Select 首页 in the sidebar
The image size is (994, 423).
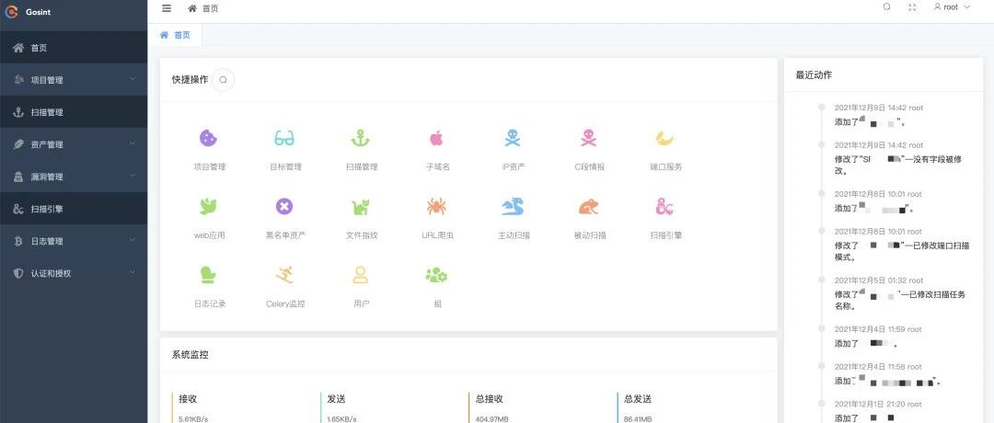coord(74,48)
